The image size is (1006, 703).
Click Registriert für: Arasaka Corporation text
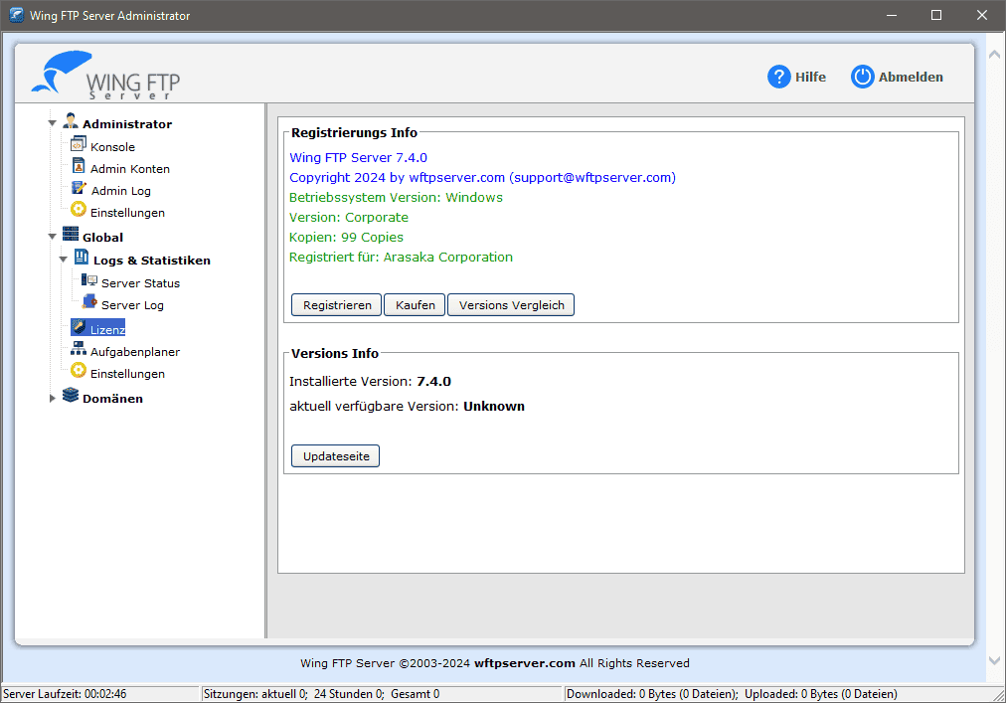[401, 257]
